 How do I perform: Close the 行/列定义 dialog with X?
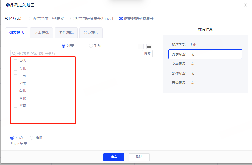[245, 5]
